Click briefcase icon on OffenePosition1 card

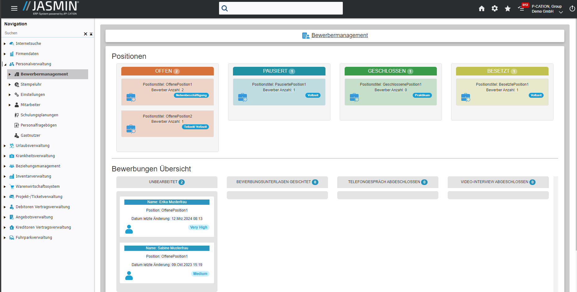[x=131, y=97]
